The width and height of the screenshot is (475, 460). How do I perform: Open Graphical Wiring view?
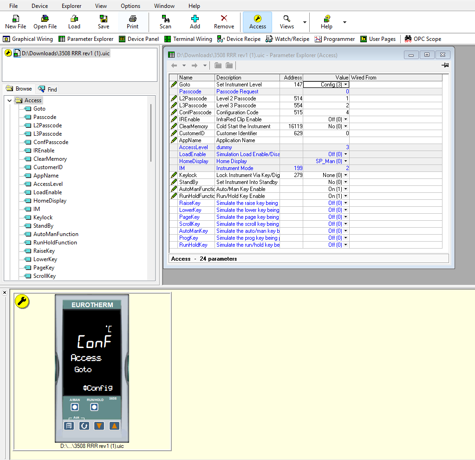(28, 39)
